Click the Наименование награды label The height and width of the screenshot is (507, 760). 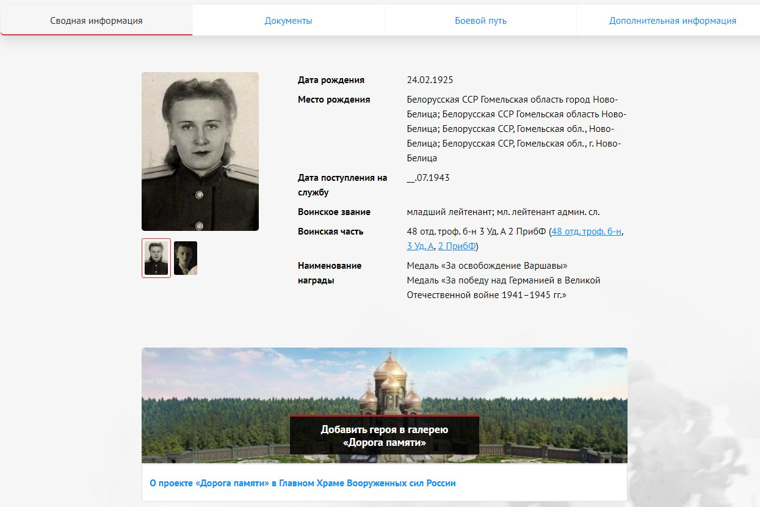click(x=330, y=273)
